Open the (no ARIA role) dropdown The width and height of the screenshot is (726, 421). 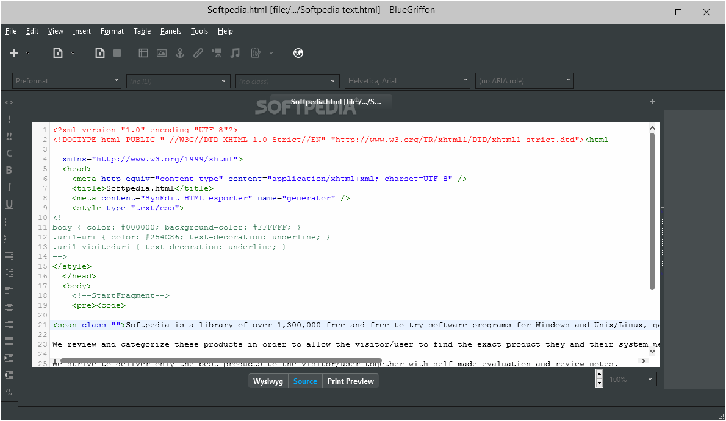[x=525, y=81]
